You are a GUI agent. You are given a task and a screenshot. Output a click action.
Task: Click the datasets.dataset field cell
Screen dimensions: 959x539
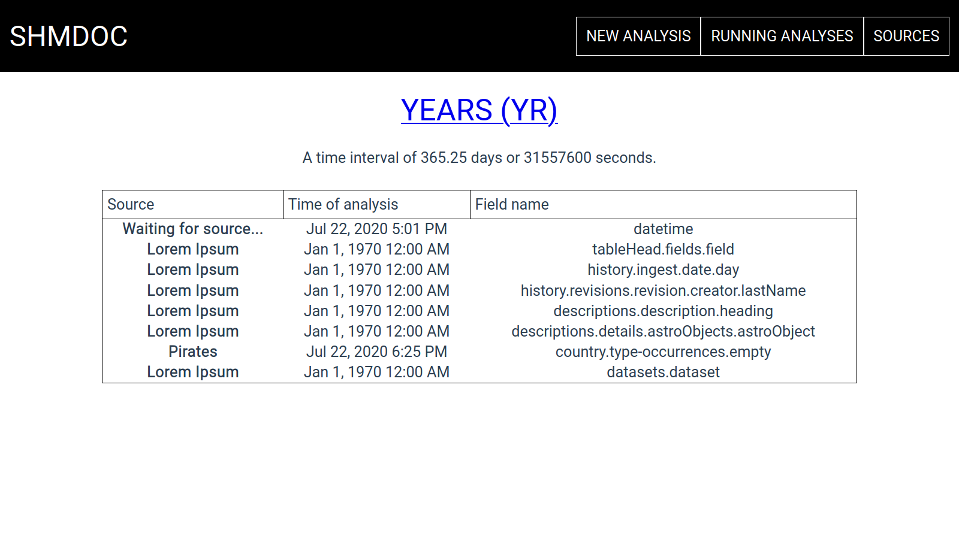point(663,373)
